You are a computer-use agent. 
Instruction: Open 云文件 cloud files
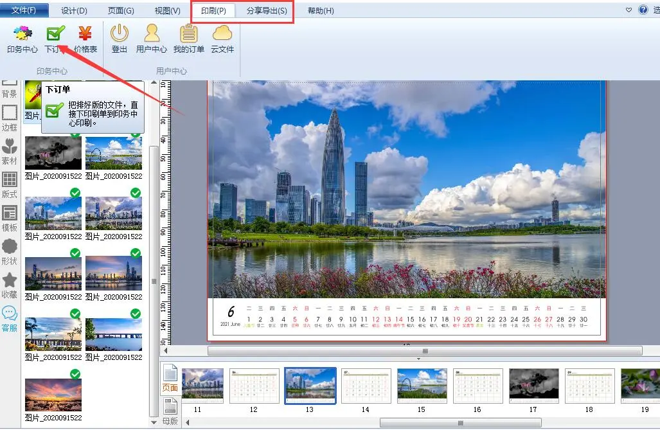(222, 37)
